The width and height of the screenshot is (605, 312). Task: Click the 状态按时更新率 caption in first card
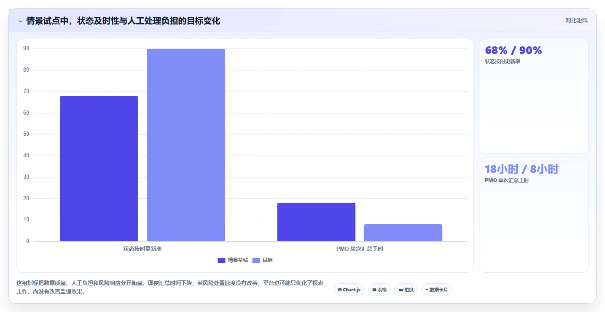[x=503, y=62]
